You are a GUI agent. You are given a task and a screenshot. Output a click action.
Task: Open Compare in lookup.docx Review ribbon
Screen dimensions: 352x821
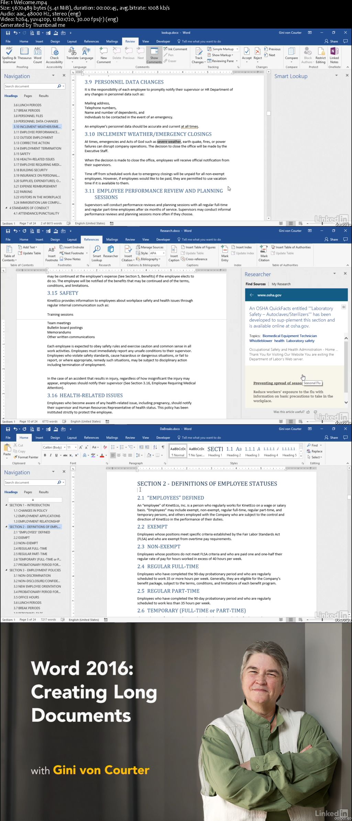291,54
